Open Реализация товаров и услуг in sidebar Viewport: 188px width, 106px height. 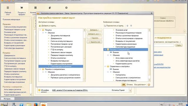(15, 29)
